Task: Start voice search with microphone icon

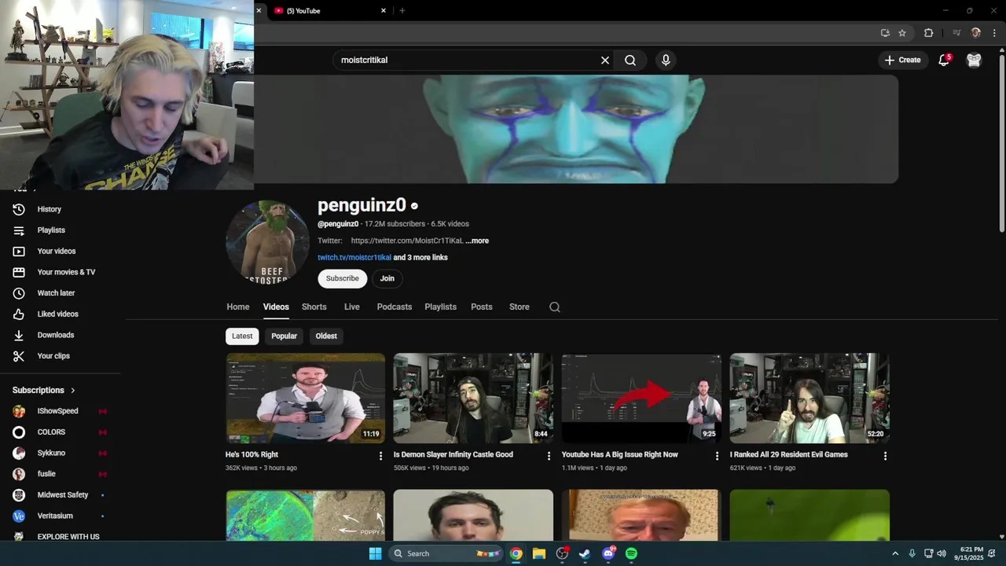Action: 666,60
